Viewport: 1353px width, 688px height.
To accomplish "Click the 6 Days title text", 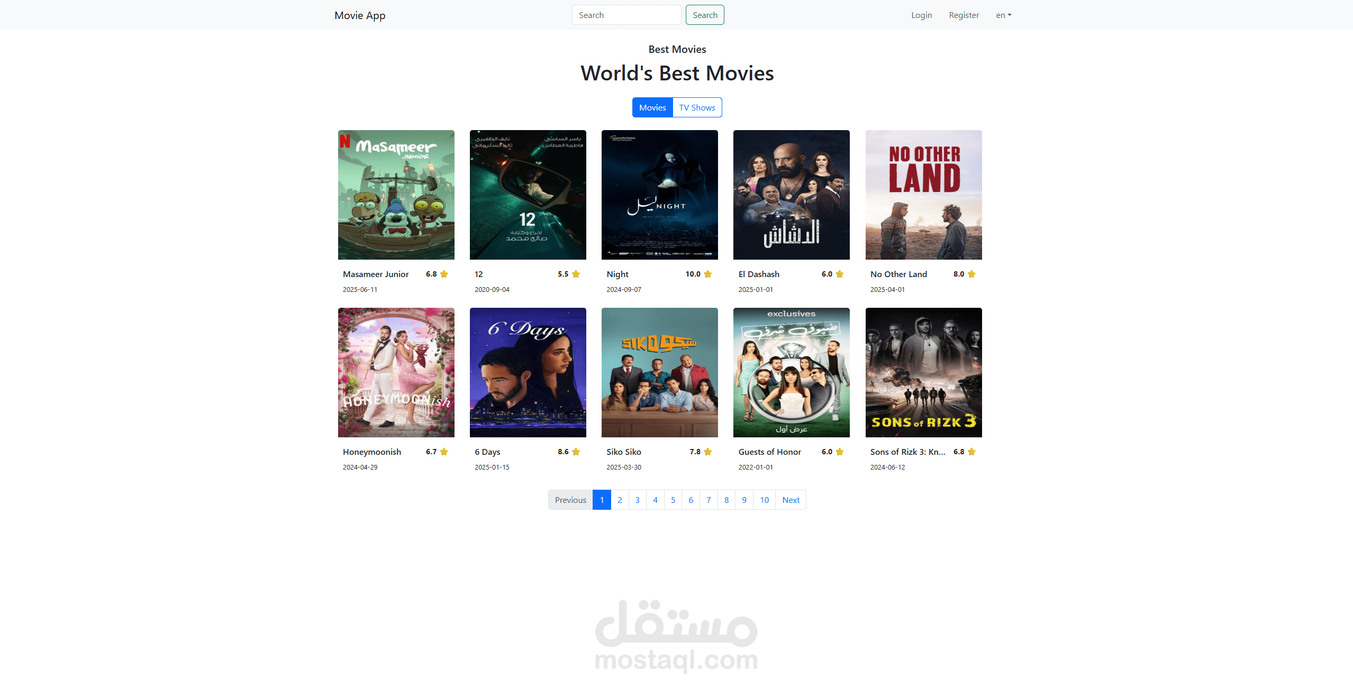I will (487, 452).
